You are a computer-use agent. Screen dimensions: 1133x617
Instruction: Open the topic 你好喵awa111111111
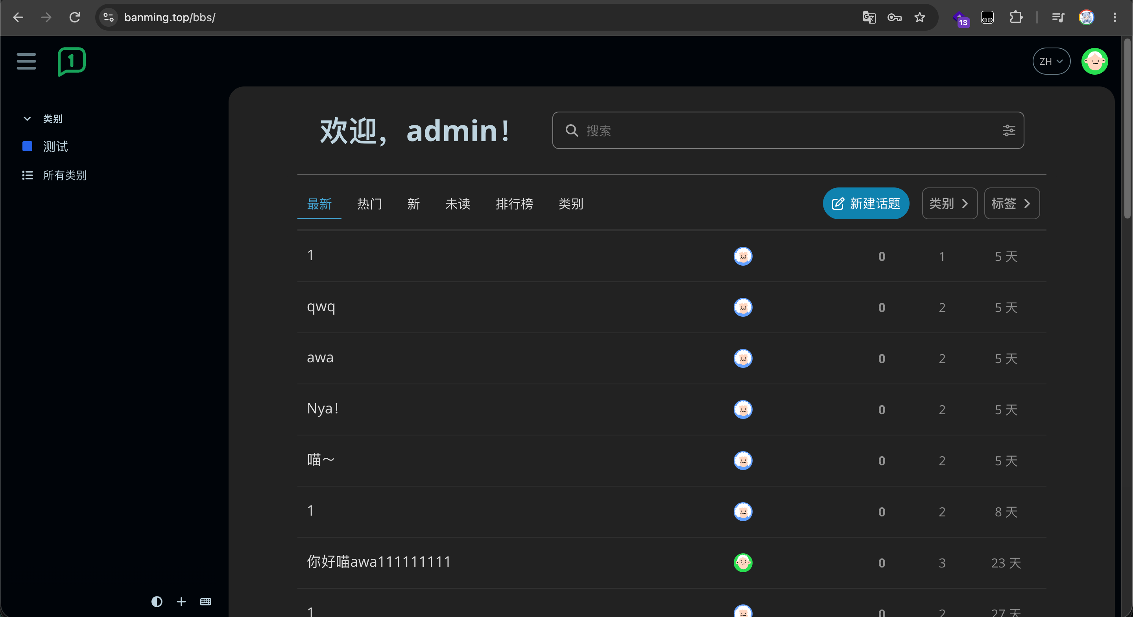379,562
